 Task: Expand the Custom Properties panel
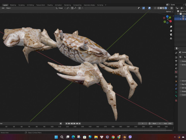click(x=183, y=95)
